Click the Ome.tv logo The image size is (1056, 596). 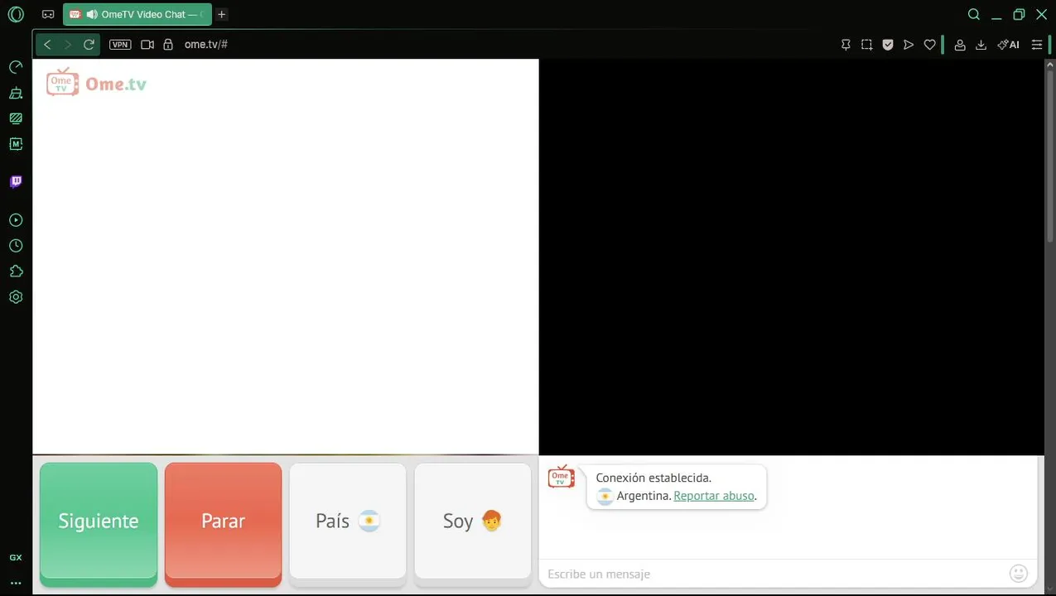pos(96,82)
